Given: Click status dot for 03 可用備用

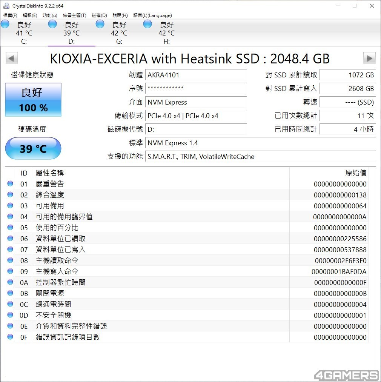Looking at the screenshot, I should [10, 205].
